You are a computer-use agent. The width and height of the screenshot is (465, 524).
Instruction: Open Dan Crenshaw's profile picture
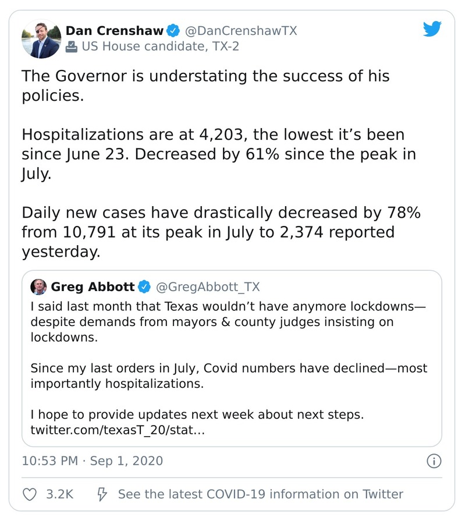click(41, 38)
